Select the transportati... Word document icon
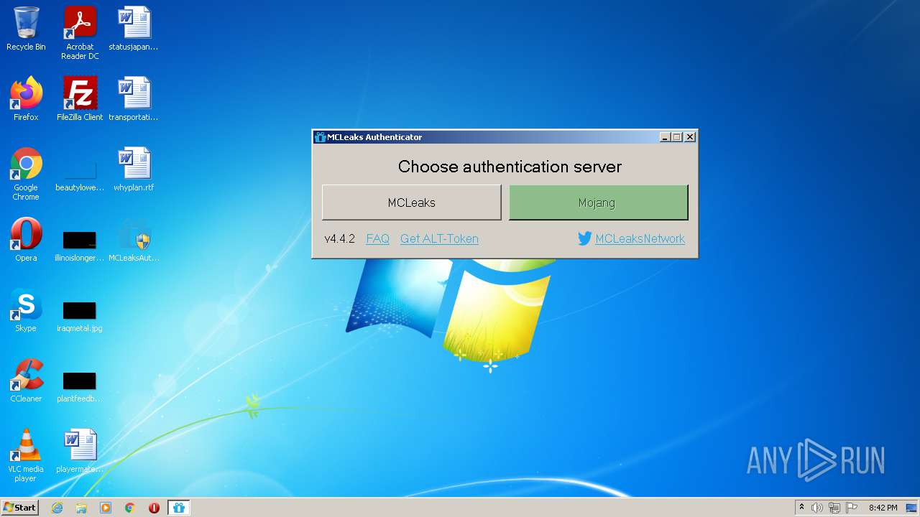 click(x=134, y=99)
